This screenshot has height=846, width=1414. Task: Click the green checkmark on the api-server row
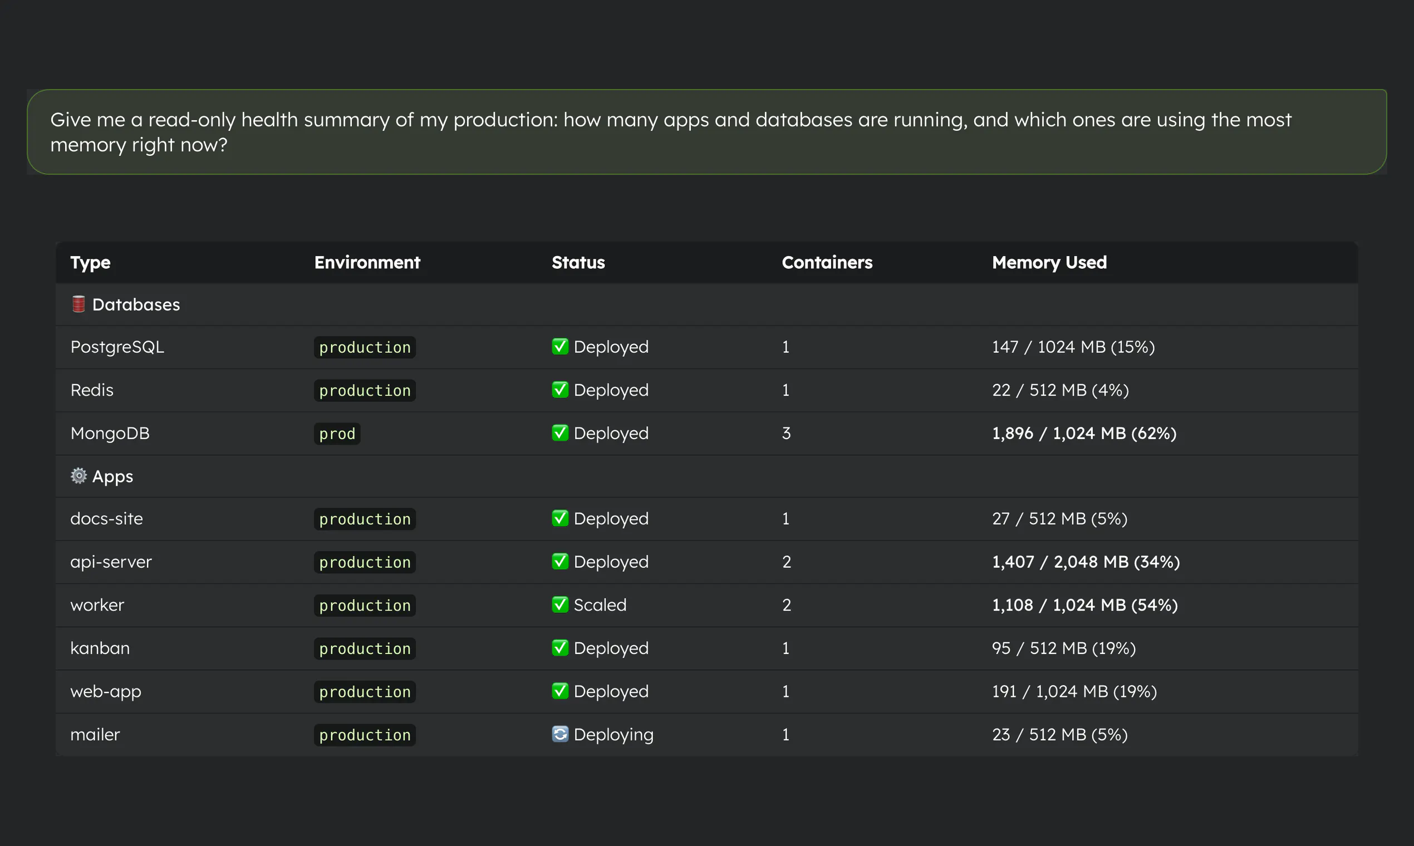click(x=560, y=561)
